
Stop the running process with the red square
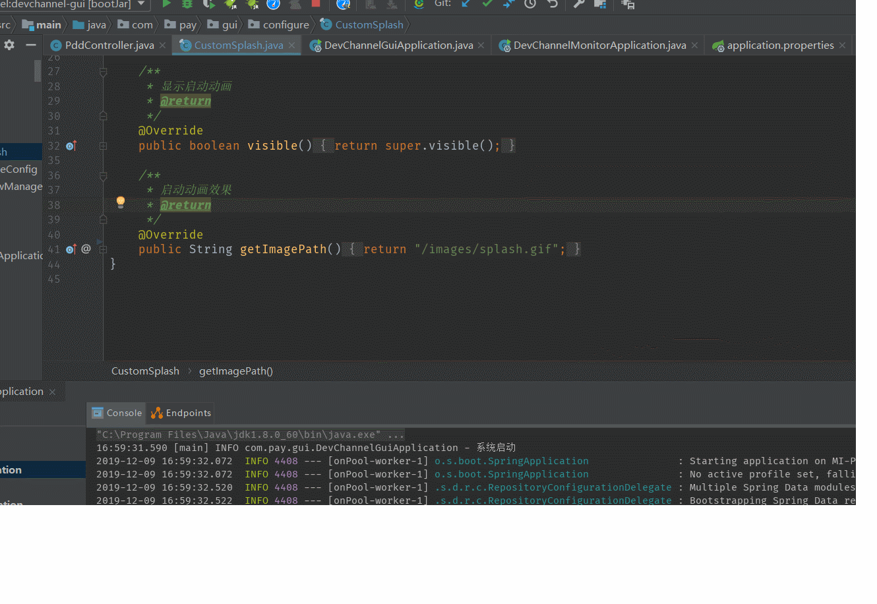pos(316,4)
